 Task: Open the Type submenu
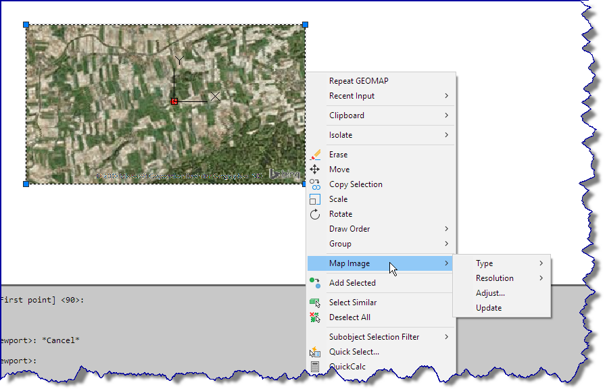484,263
